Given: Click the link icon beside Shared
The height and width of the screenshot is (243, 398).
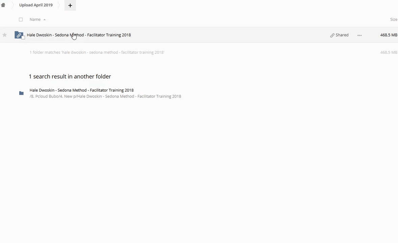Looking at the screenshot, I should (x=332, y=35).
